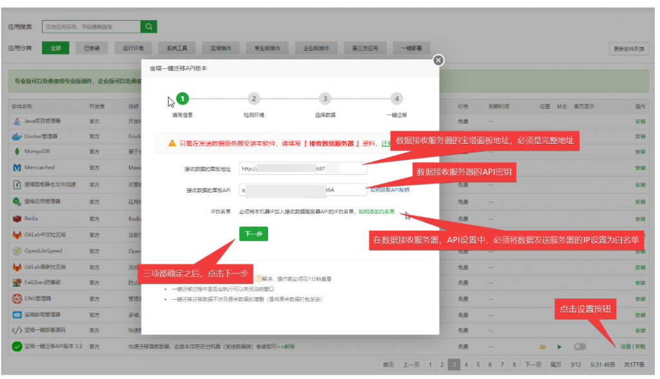Click the 应用搜索 input field
The image size is (660, 379).
tap(92, 26)
